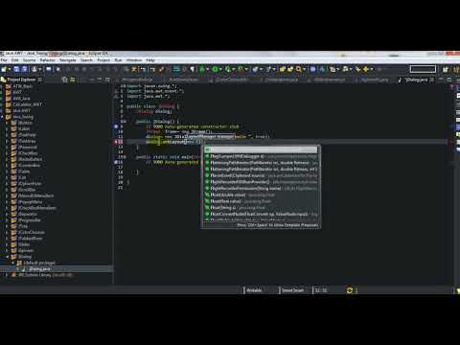Image resolution: width=460 pixels, height=345 pixels.
Task: Focus the Quick Access search field
Action: (x=423, y=69)
